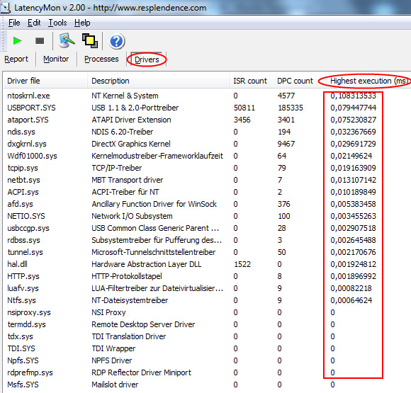The image size is (411, 393).
Task: Click the description Hardware Abstraction Layer DLL
Action: click(147, 264)
